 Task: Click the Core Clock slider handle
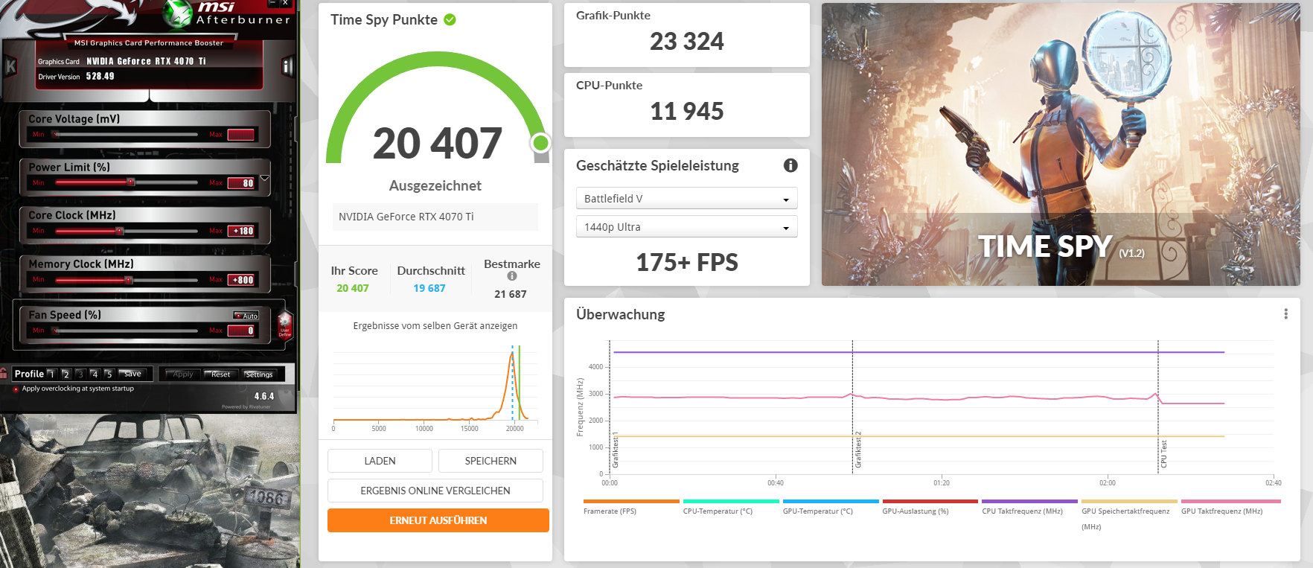[119, 231]
